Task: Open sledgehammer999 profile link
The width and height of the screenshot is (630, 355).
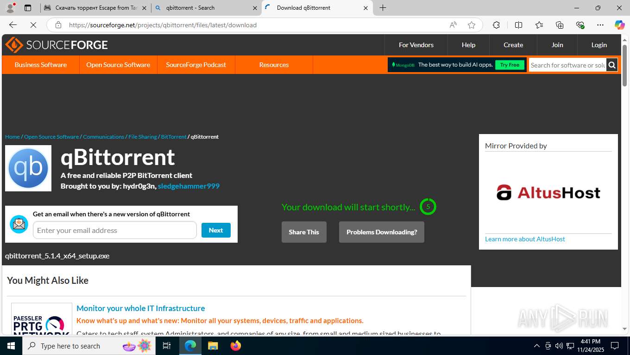Action: point(189,186)
